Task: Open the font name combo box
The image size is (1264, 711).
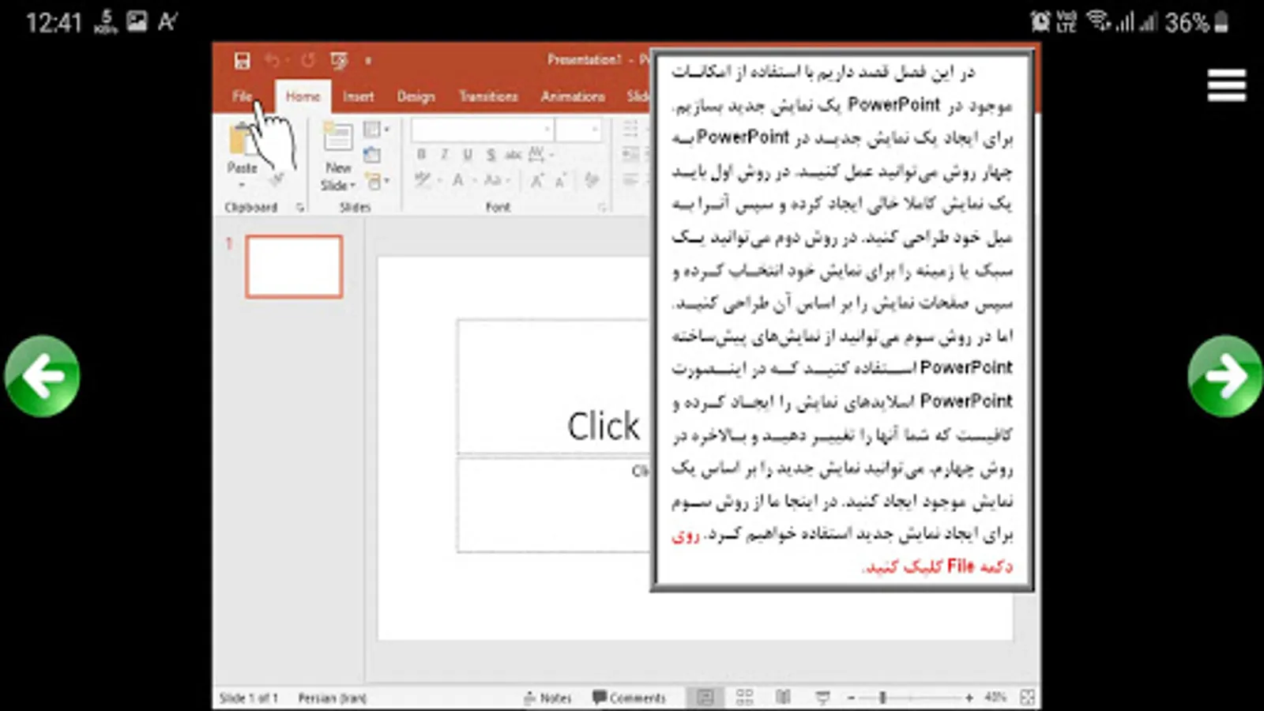Action: click(482, 129)
